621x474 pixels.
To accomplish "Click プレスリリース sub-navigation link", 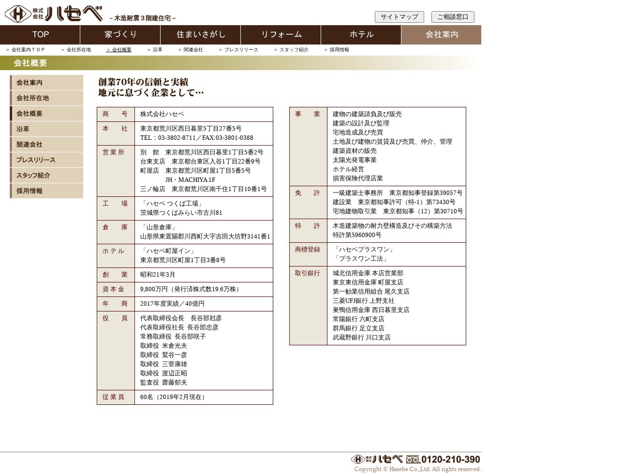I will pyautogui.click(x=238, y=50).
